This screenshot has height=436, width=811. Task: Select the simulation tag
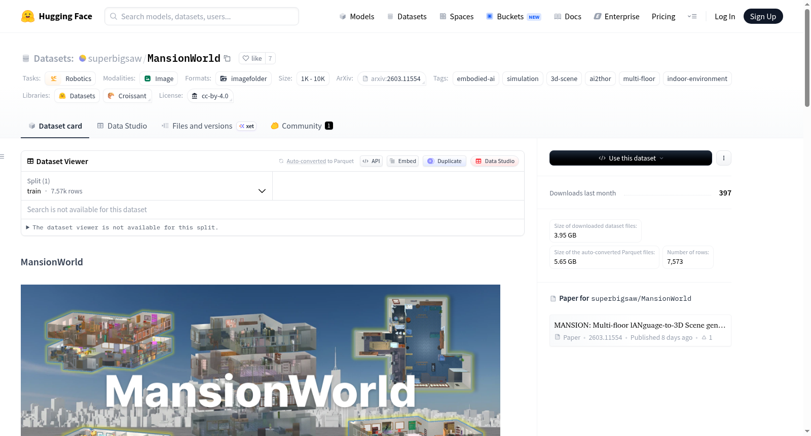pos(523,78)
